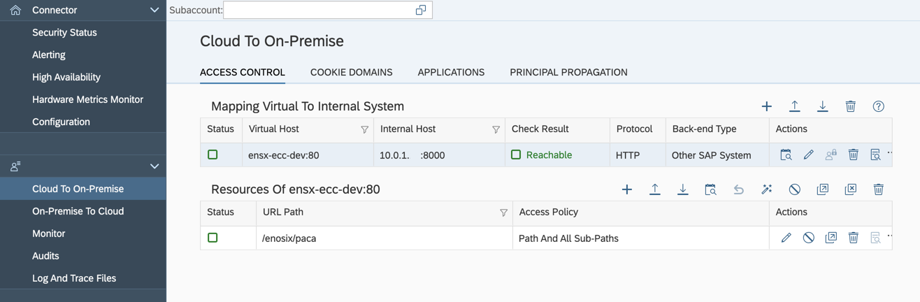The height and width of the screenshot is (302, 920).
Task: Switch to the Principal Propagation tab
Action: 568,72
